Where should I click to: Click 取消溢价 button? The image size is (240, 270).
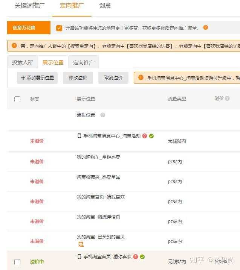click(x=113, y=78)
